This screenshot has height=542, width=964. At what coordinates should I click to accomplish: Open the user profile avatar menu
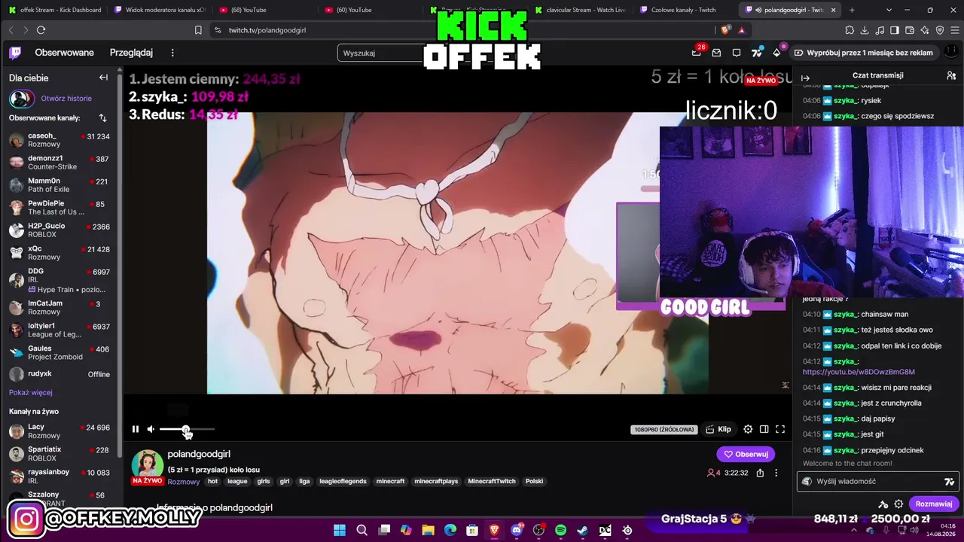950,53
